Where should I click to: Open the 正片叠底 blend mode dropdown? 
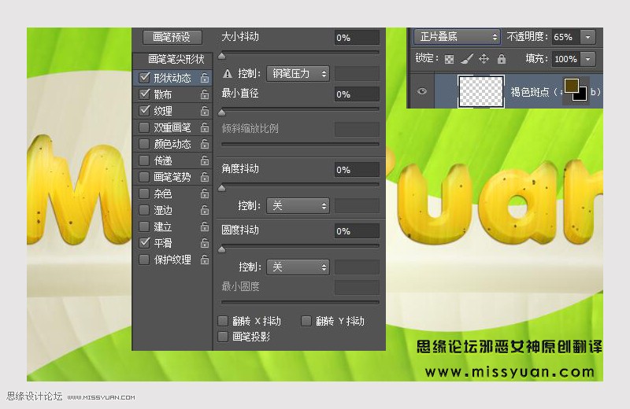pos(457,37)
